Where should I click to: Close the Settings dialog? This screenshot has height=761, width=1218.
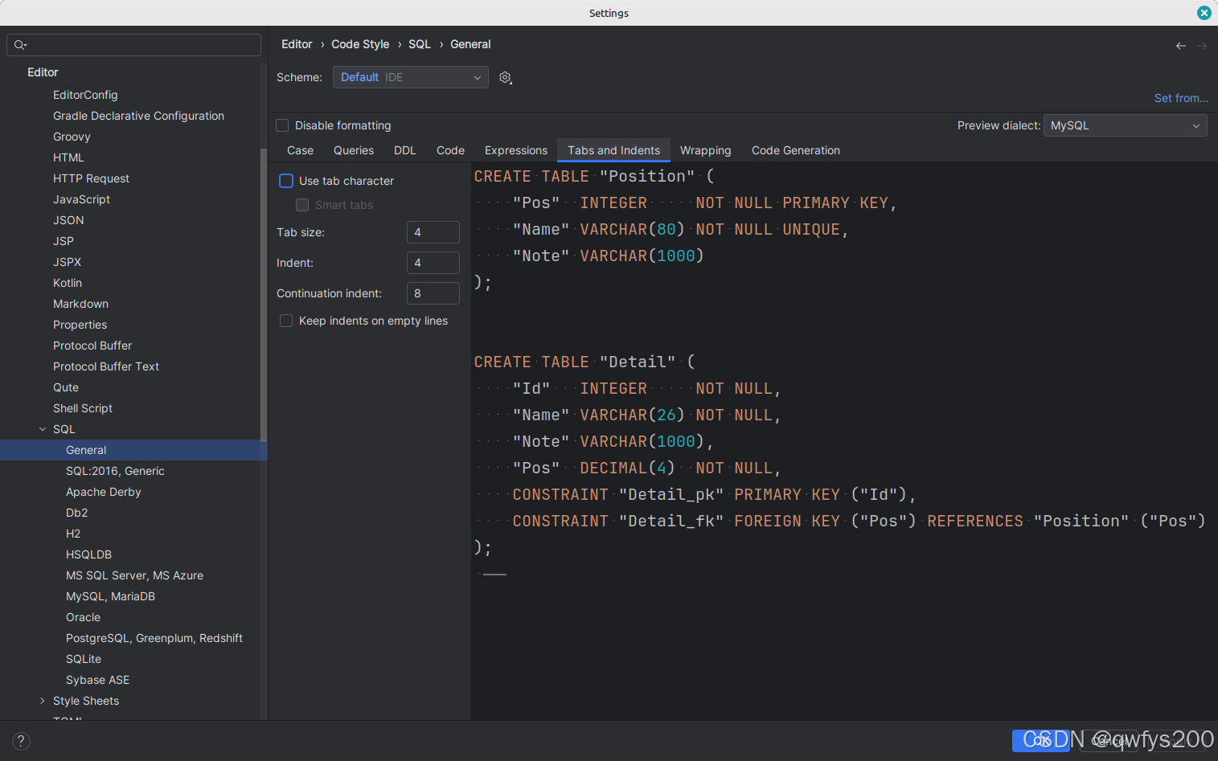click(x=1204, y=13)
